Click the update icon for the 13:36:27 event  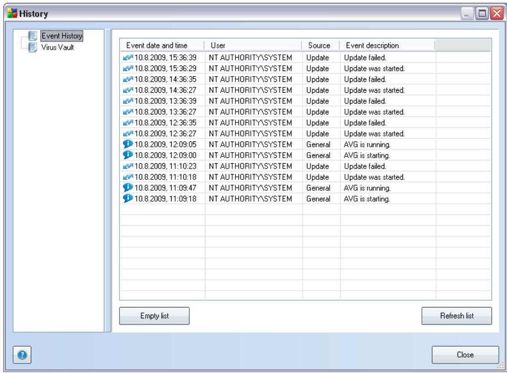tap(128, 112)
